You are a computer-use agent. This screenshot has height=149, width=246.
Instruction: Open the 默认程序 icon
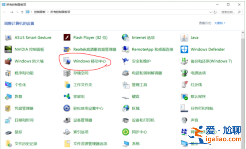184,97
